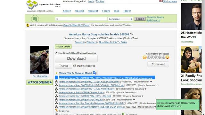
Task: Click the file icon beside the 720p.HDTV.x264.mp4 row
Action: pyautogui.click(x=56, y=96)
